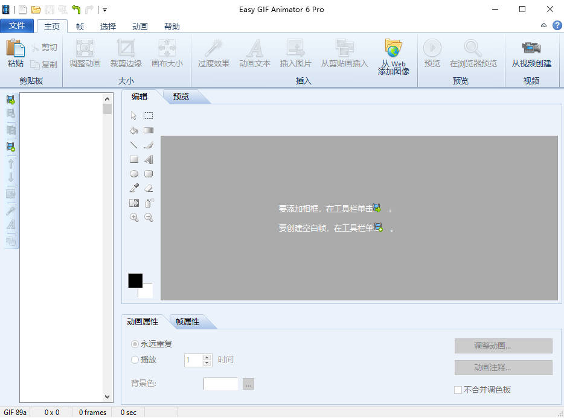Click the open folder quick access icon

click(x=36, y=9)
